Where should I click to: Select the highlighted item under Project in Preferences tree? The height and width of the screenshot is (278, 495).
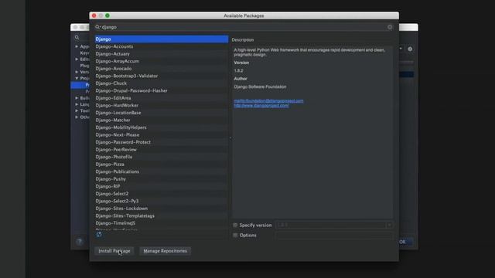(80, 85)
